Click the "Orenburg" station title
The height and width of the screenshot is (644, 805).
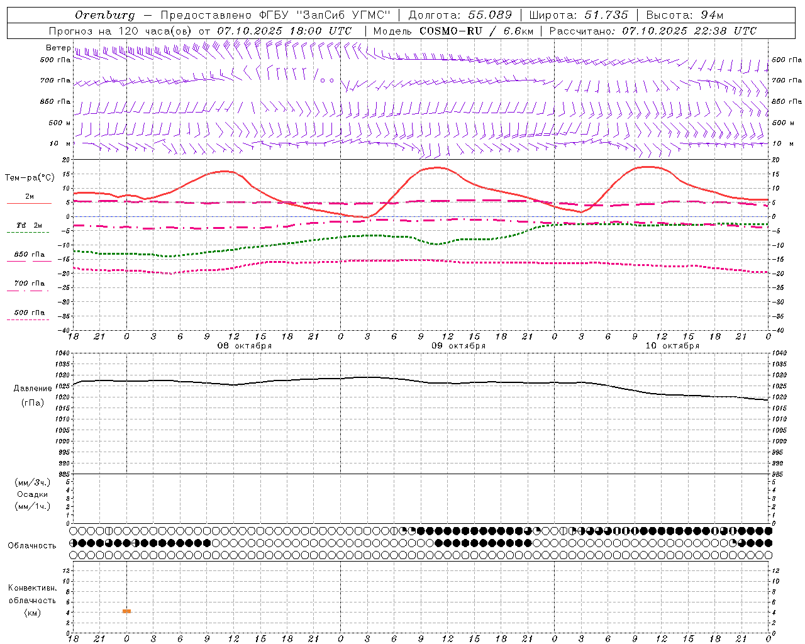[104, 15]
